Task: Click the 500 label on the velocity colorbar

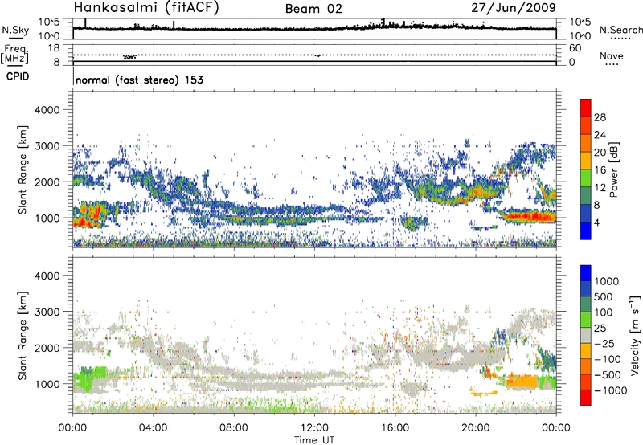Action: click(x=604, y=297)
